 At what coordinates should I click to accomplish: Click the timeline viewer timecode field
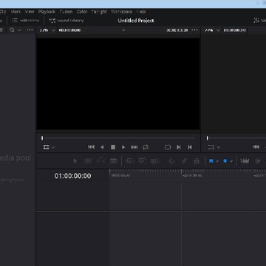click(234, 30)
